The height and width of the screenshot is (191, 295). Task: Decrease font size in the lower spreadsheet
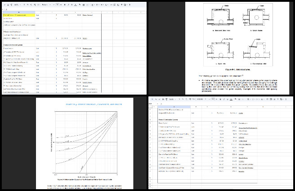[x=210, y=99]
